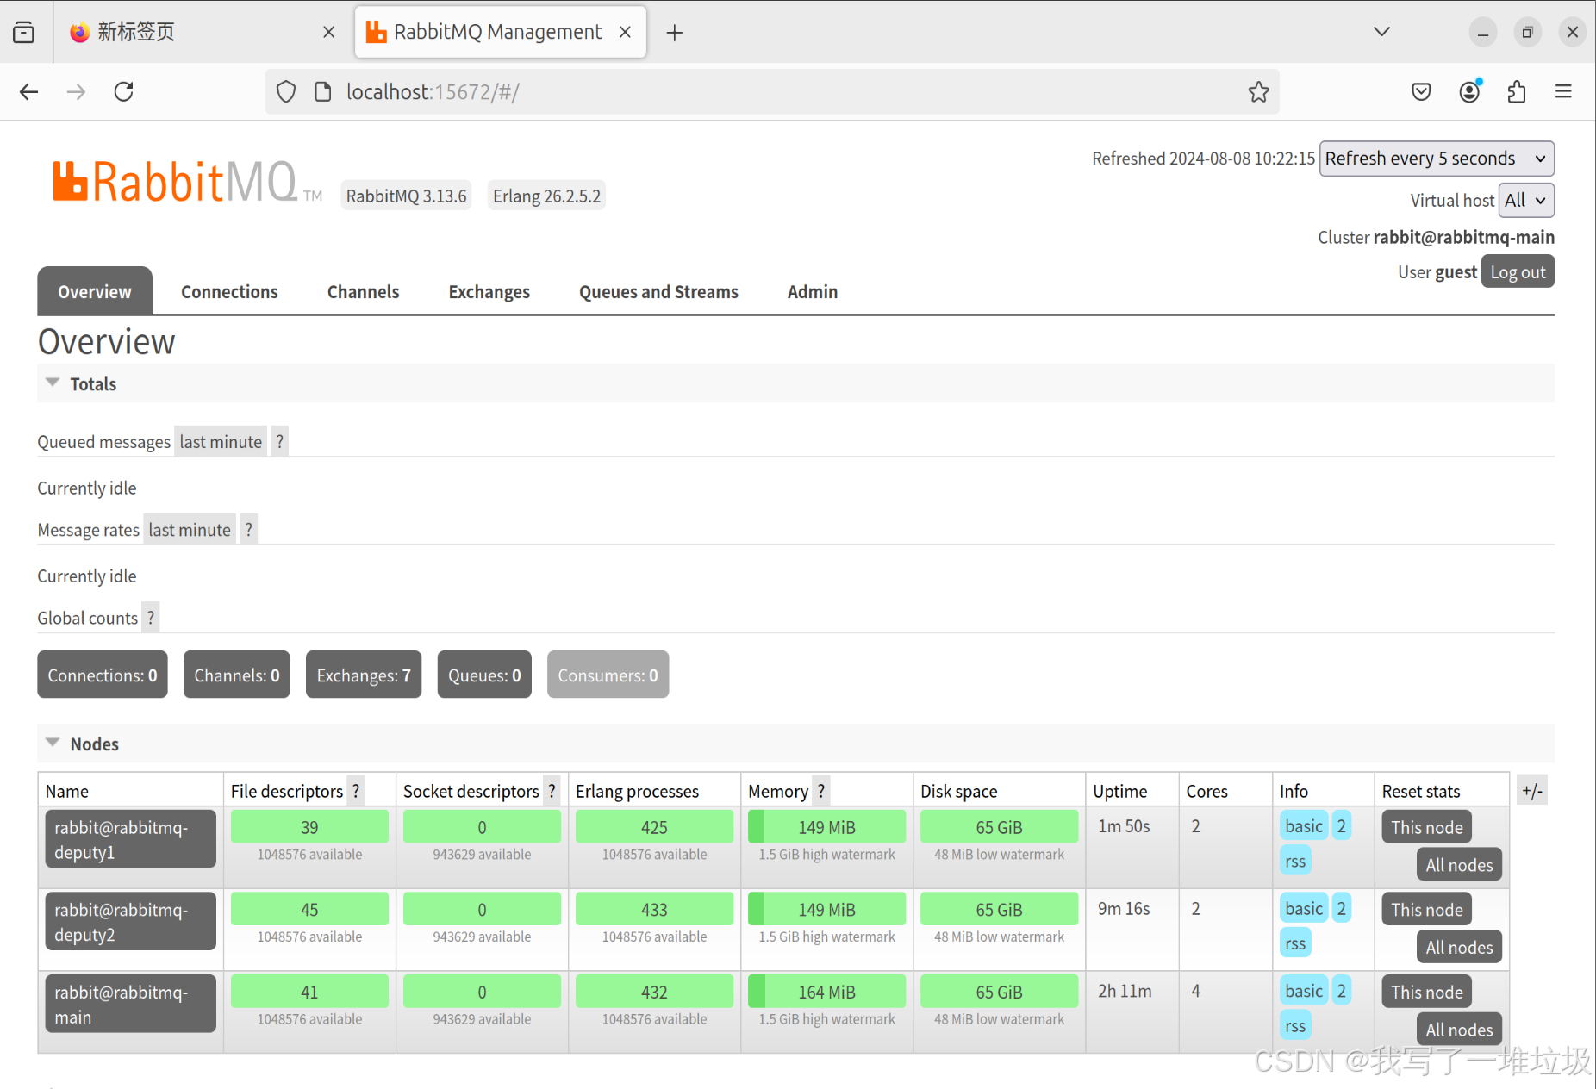Go back to the previous page

(28, 92)
